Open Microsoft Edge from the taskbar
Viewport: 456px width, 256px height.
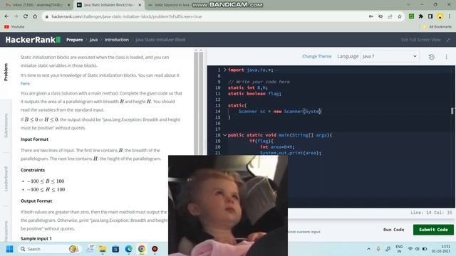(128, 249)
